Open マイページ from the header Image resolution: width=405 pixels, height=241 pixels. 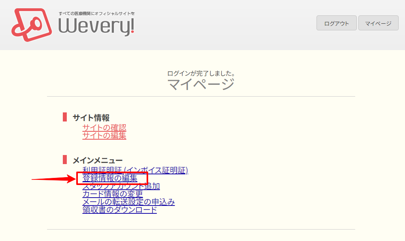tap(379, 23)
